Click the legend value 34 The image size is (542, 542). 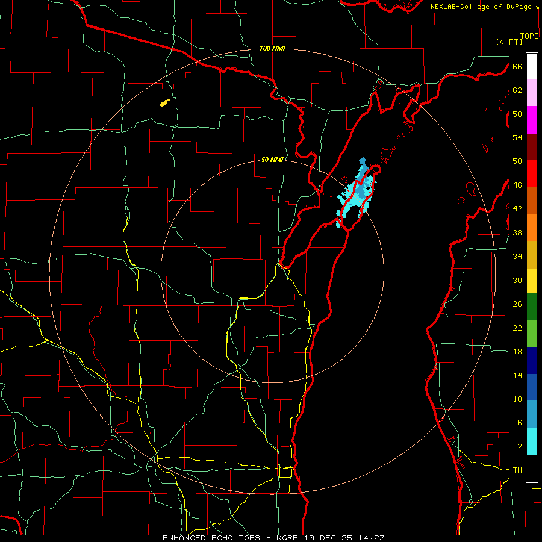517,257
